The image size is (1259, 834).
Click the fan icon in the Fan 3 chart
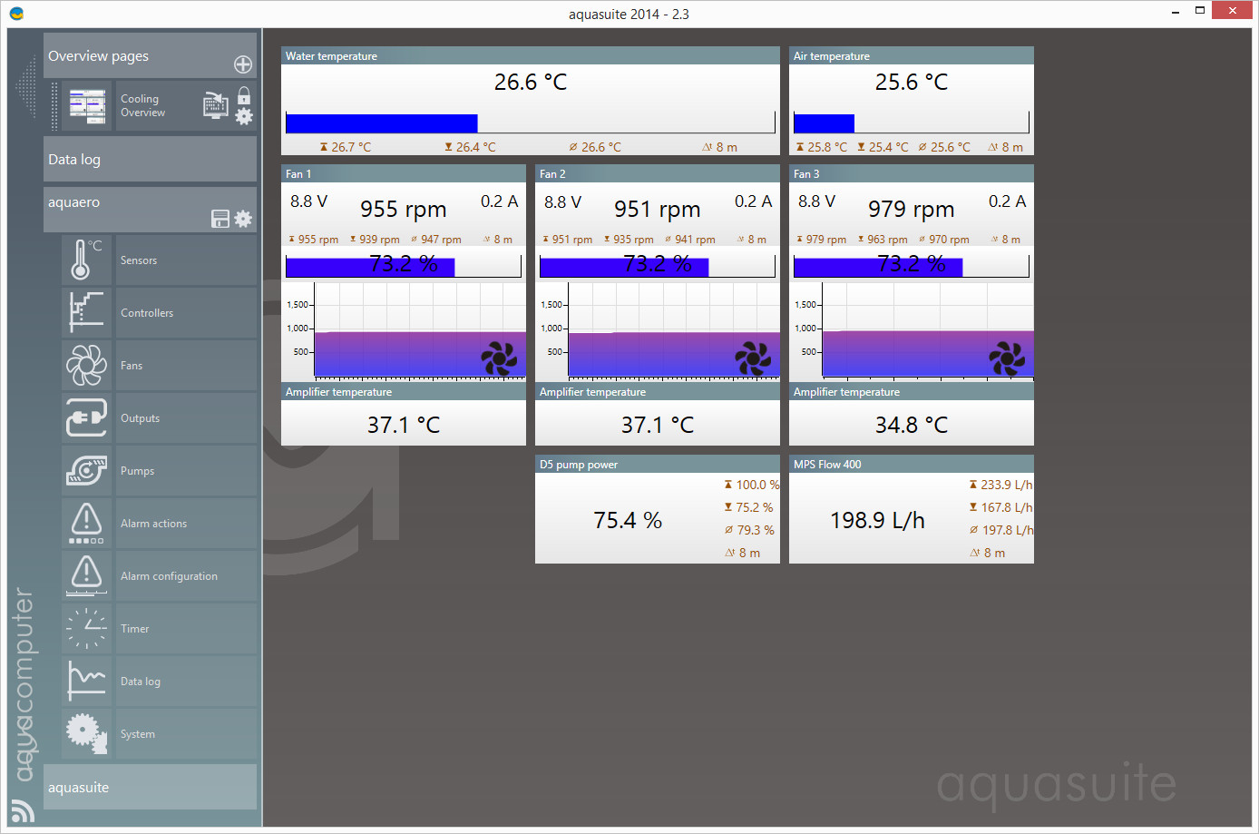pos(1007,358)
